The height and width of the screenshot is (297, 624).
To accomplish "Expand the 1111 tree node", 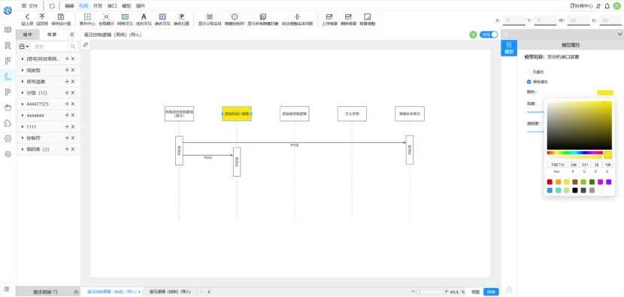I will coord(23,126).
